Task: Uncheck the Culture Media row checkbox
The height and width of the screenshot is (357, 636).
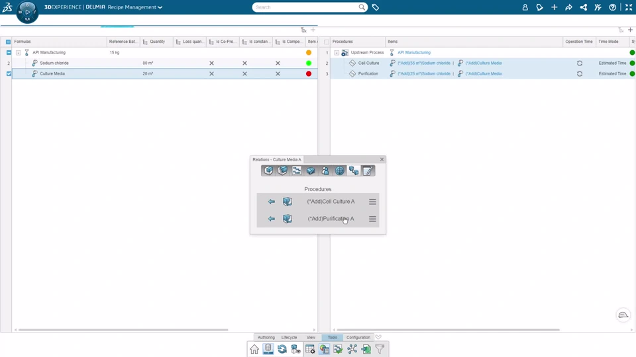Action: click(x=9, y=73)
